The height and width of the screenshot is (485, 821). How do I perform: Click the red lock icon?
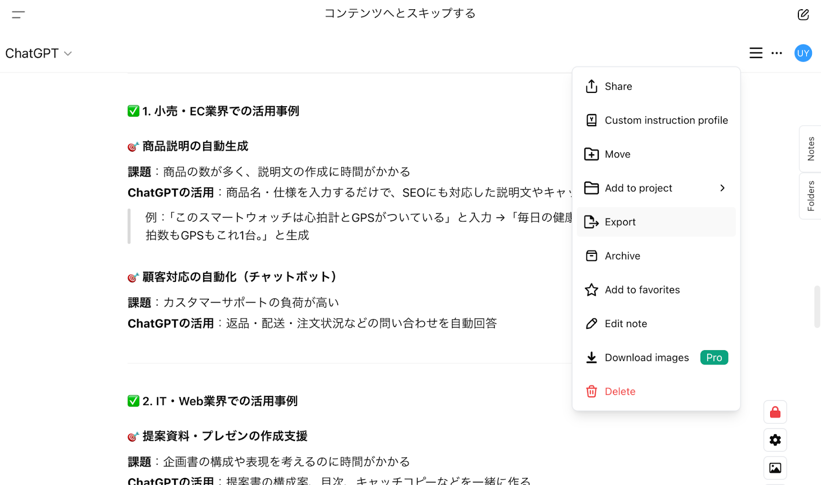[775, 412]
